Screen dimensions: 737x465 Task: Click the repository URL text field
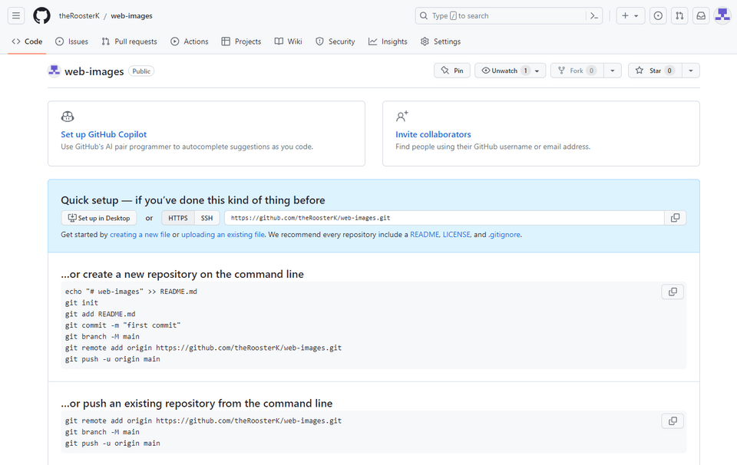(445, 218)
